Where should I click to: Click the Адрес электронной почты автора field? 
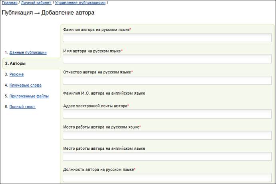click(x=167, y=114)
